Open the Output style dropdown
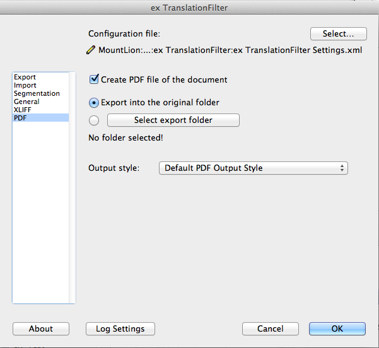This screenshot has height=348, width=379. (253, 168)
